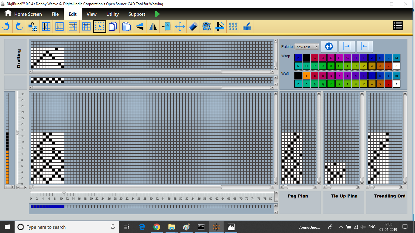Screen dimensions: 415x233
Task: Click the Redo arrow icon
Action: click(19, 27)
